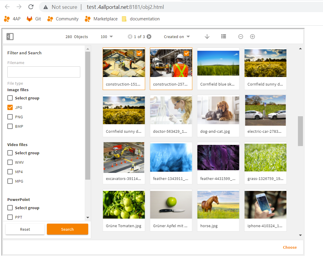The height and width of the screenshot is (267, 323).
Task: Click the browser address bar URL
Action: click(125, 7)
